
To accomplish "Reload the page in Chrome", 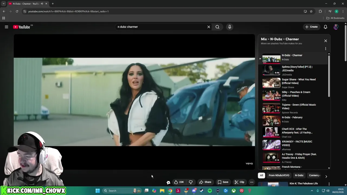I will (x=17, y=11).
